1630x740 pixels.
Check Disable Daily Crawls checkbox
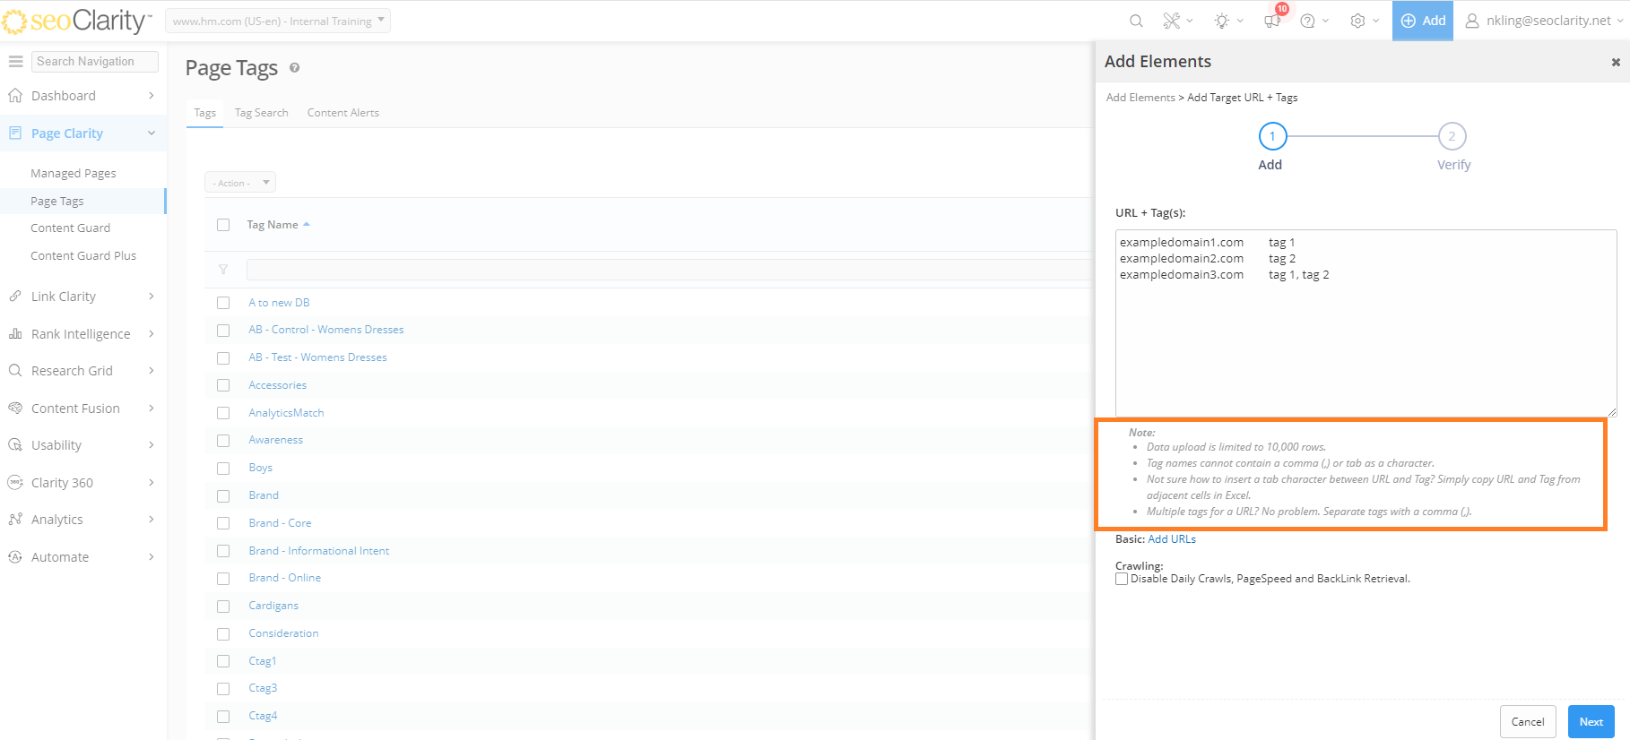pyautogui.click(x=1122, y=579)
